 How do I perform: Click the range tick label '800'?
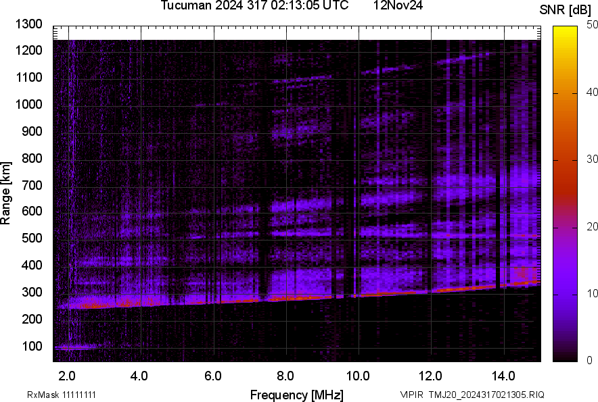coord(32,158)
